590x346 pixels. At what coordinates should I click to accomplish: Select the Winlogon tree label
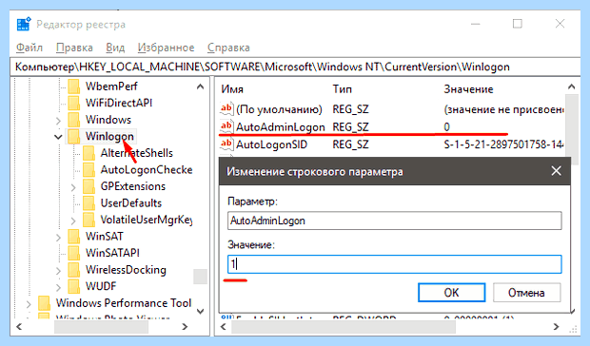pos(109,136)
